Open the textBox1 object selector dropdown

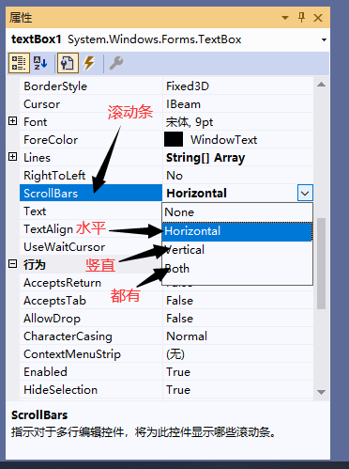(x=324, y=39)
